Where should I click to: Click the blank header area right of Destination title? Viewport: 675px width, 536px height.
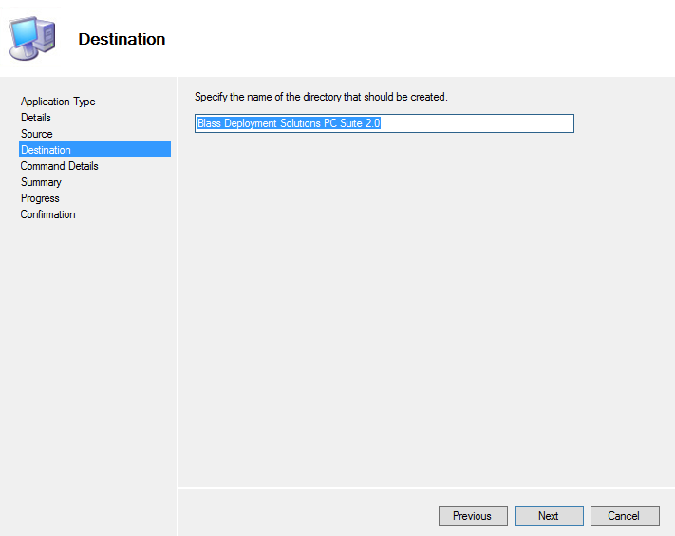point(418,39)
